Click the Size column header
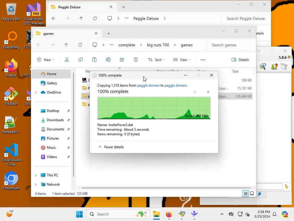This screenshot has width=294, height=221. click(x=235, y=71)
